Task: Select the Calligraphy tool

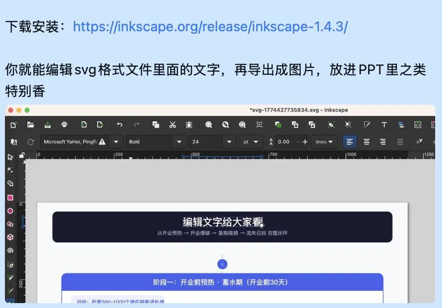Action: (10, 291)
